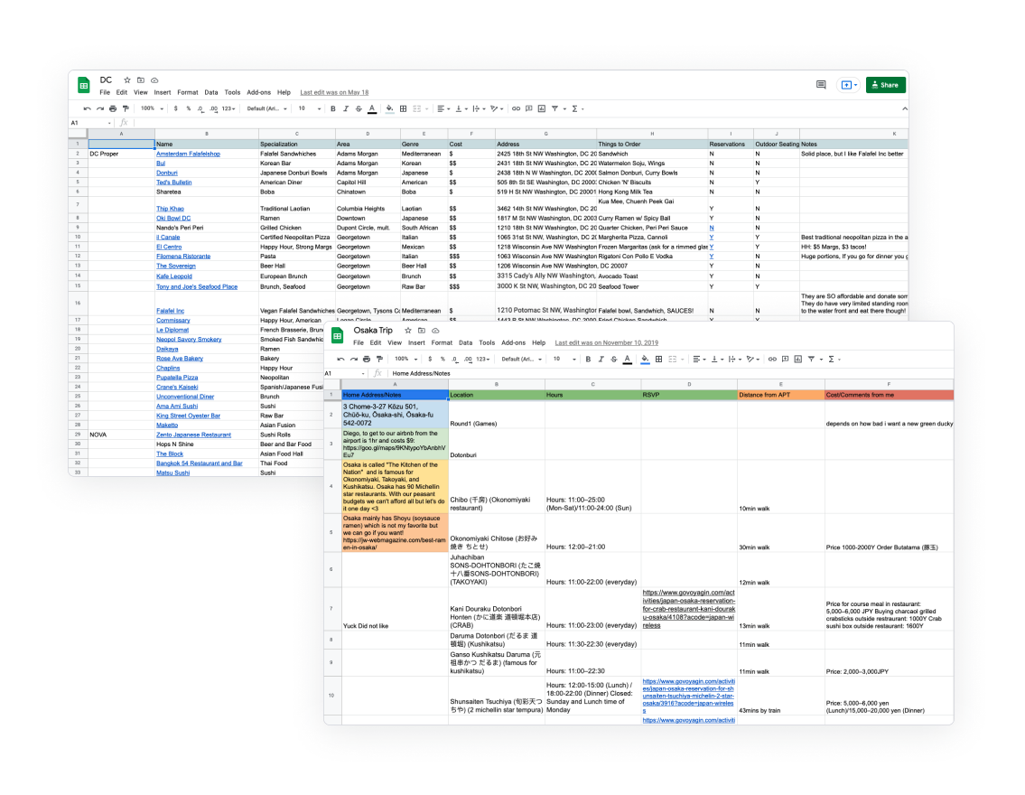This screenshot has height=795, width=1025.
Task: Open the 123 number format dropdown in DC
Action: coord(228,108)
